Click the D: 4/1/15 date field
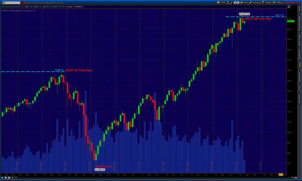The image size is (302, 181). 17,7
